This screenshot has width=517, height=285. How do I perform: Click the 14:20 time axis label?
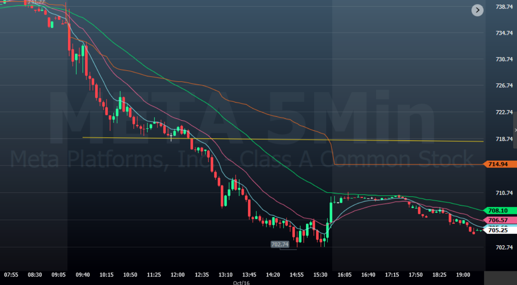(273, 275)
